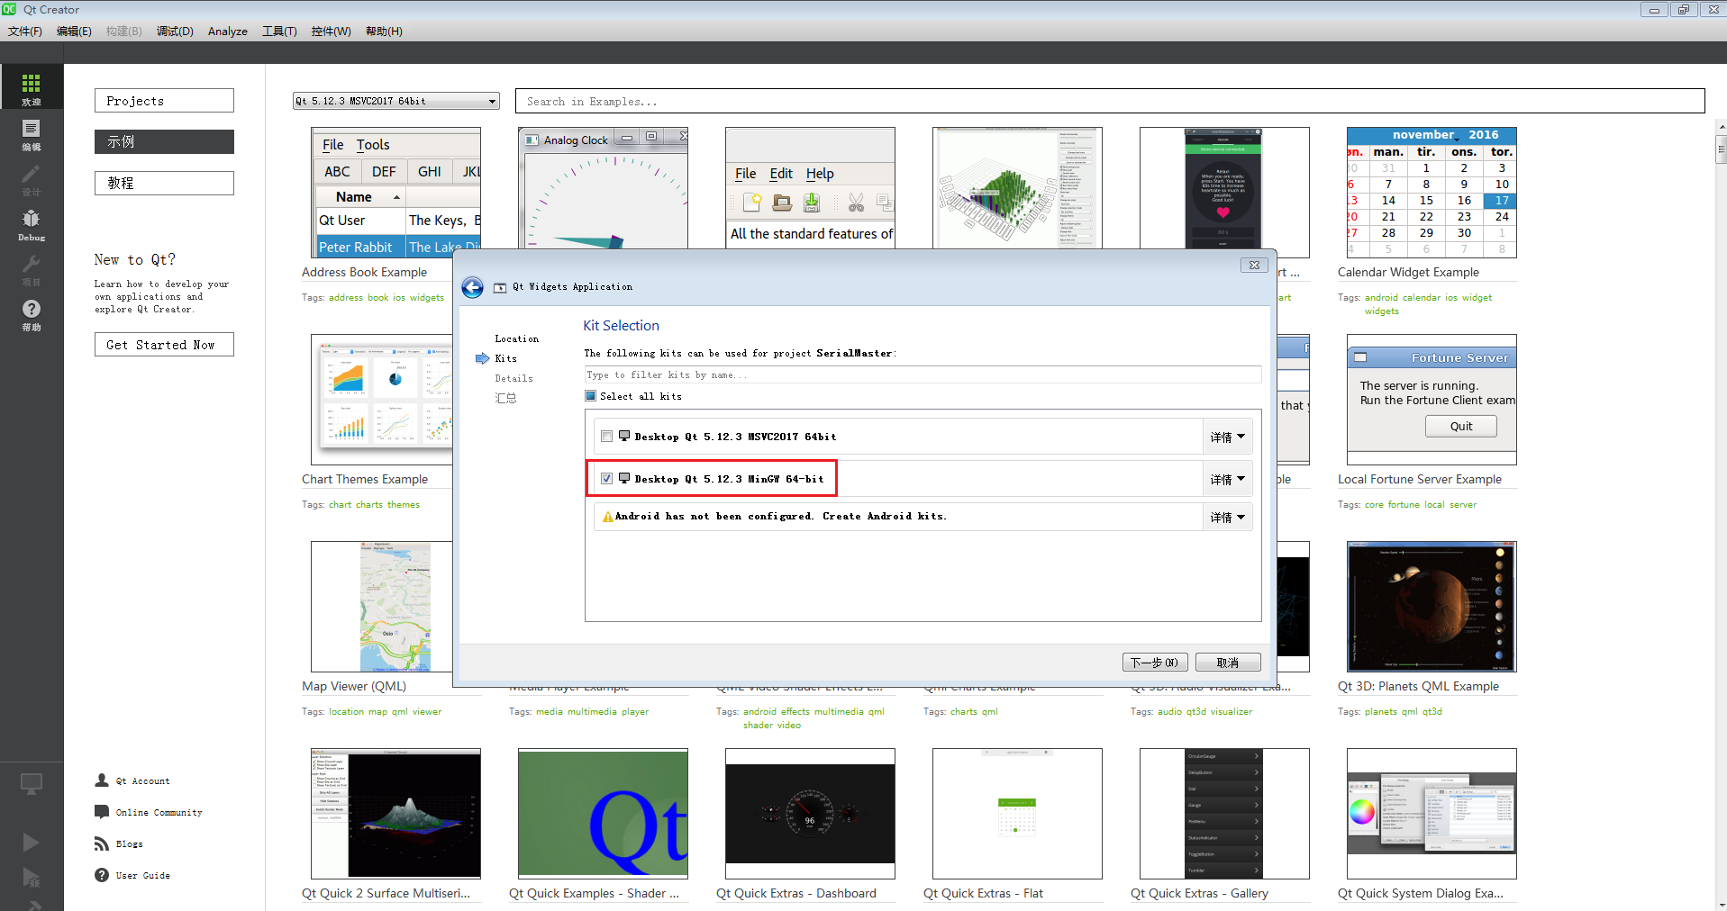Click the 取消 cancel button

(x=1228, y=663)
